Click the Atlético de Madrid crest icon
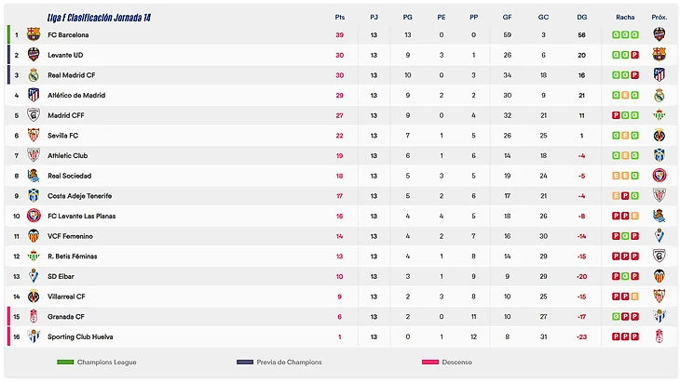Viewport: 680px width, 382px height. [x=34, y=95]
